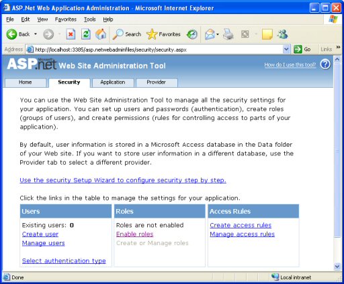
Task: Click 'How do I use this tool?' link
Action: tap(290, 65)
